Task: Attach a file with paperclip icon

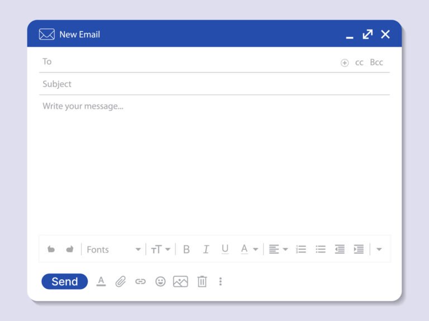Action: tap(121, 281)
